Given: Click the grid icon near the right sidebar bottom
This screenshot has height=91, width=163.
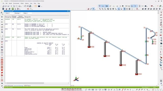Looking at the screenshot, I should tap(161, 81).
